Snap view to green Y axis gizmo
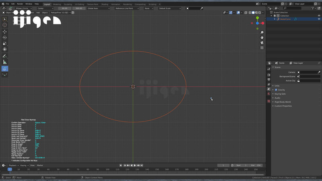Image resolution: width=322 pixels, height=181 pixels. click(257, 18)
